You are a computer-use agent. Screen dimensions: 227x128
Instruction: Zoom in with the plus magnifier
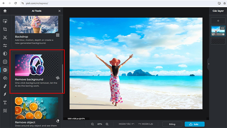(107, 124)
